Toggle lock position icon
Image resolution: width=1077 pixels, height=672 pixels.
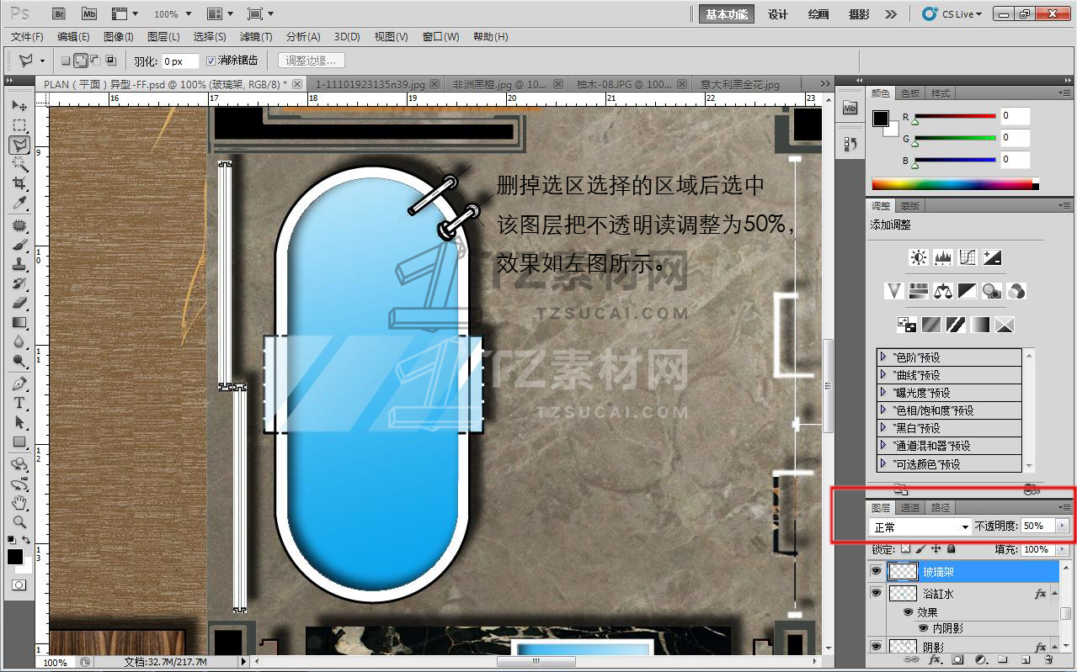pos(936,548)
